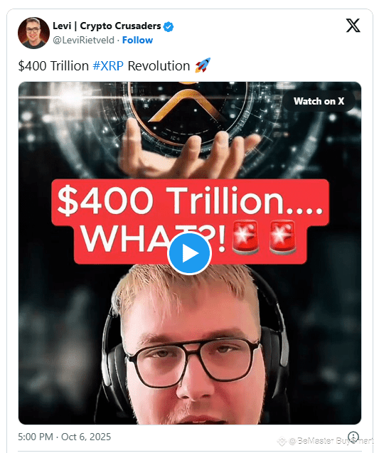Open the 5:00 PM · Oct 6, 2025 timestamp
Screen dimensions: 379x453
point(65,437)
